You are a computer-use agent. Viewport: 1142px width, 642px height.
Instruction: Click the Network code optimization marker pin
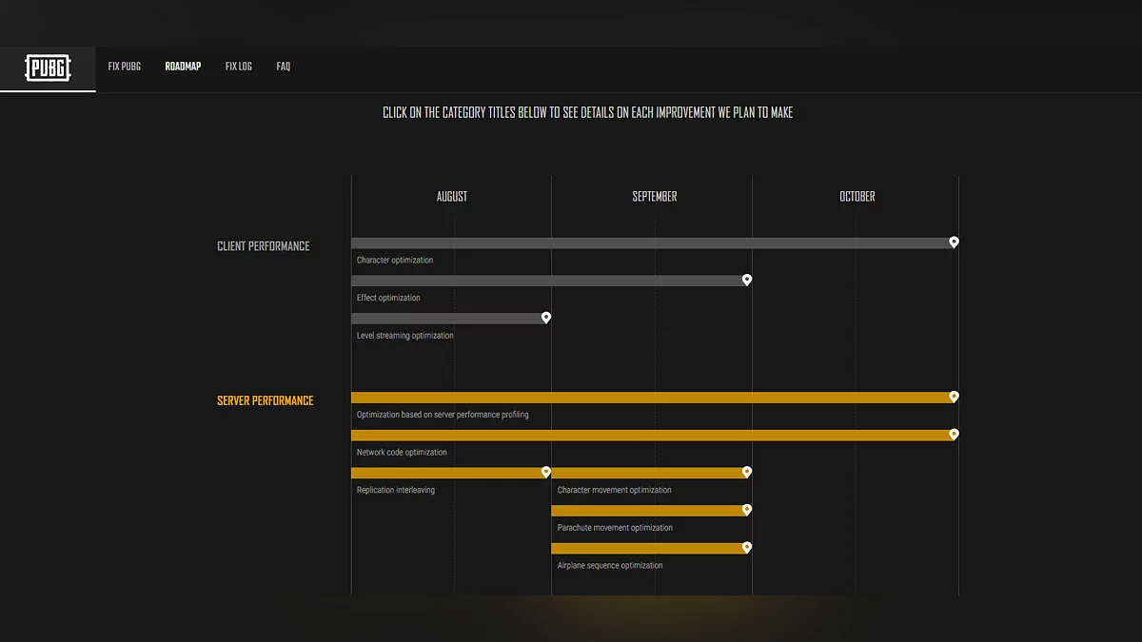(x=954, y=434)
